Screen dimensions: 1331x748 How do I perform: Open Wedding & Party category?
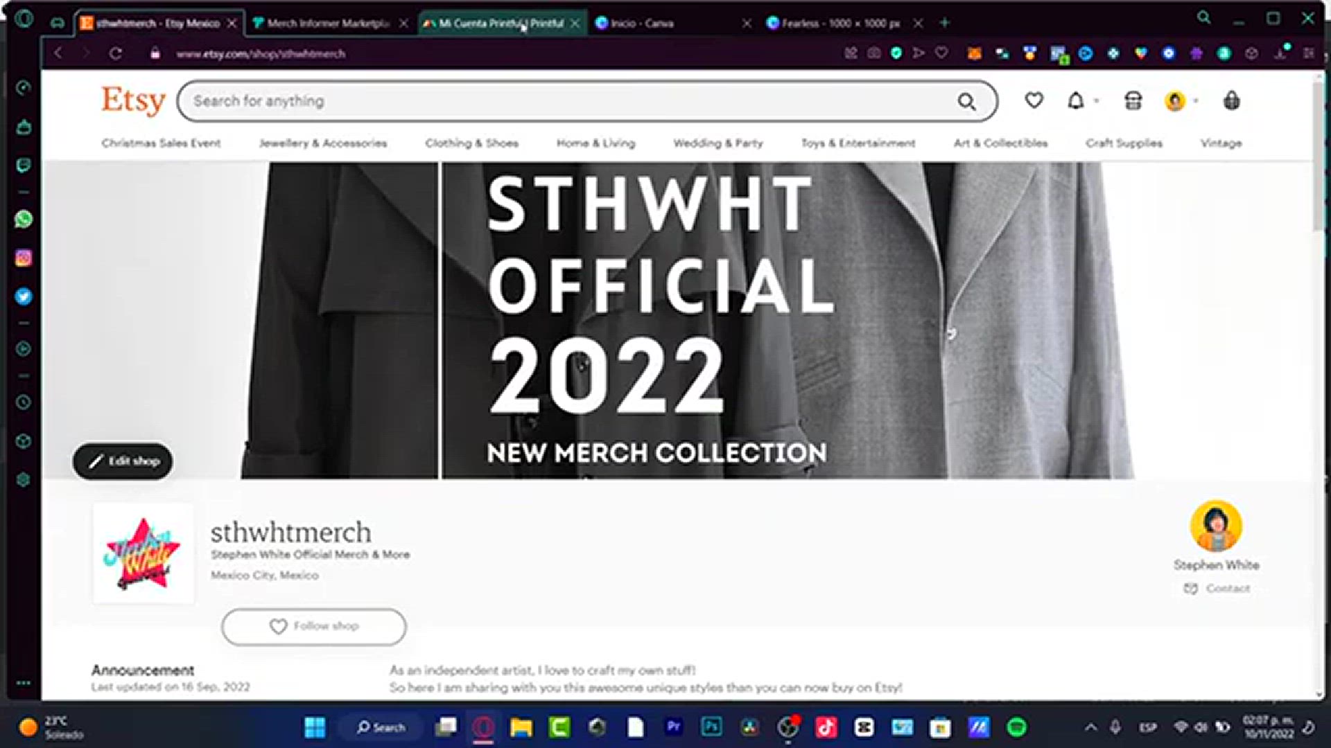[718, 143]
